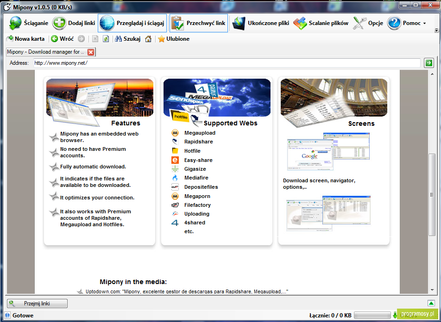This screenshot has width=441, height=322.
Task: Click the Depositefiles icon
Action: coord(175,187)
